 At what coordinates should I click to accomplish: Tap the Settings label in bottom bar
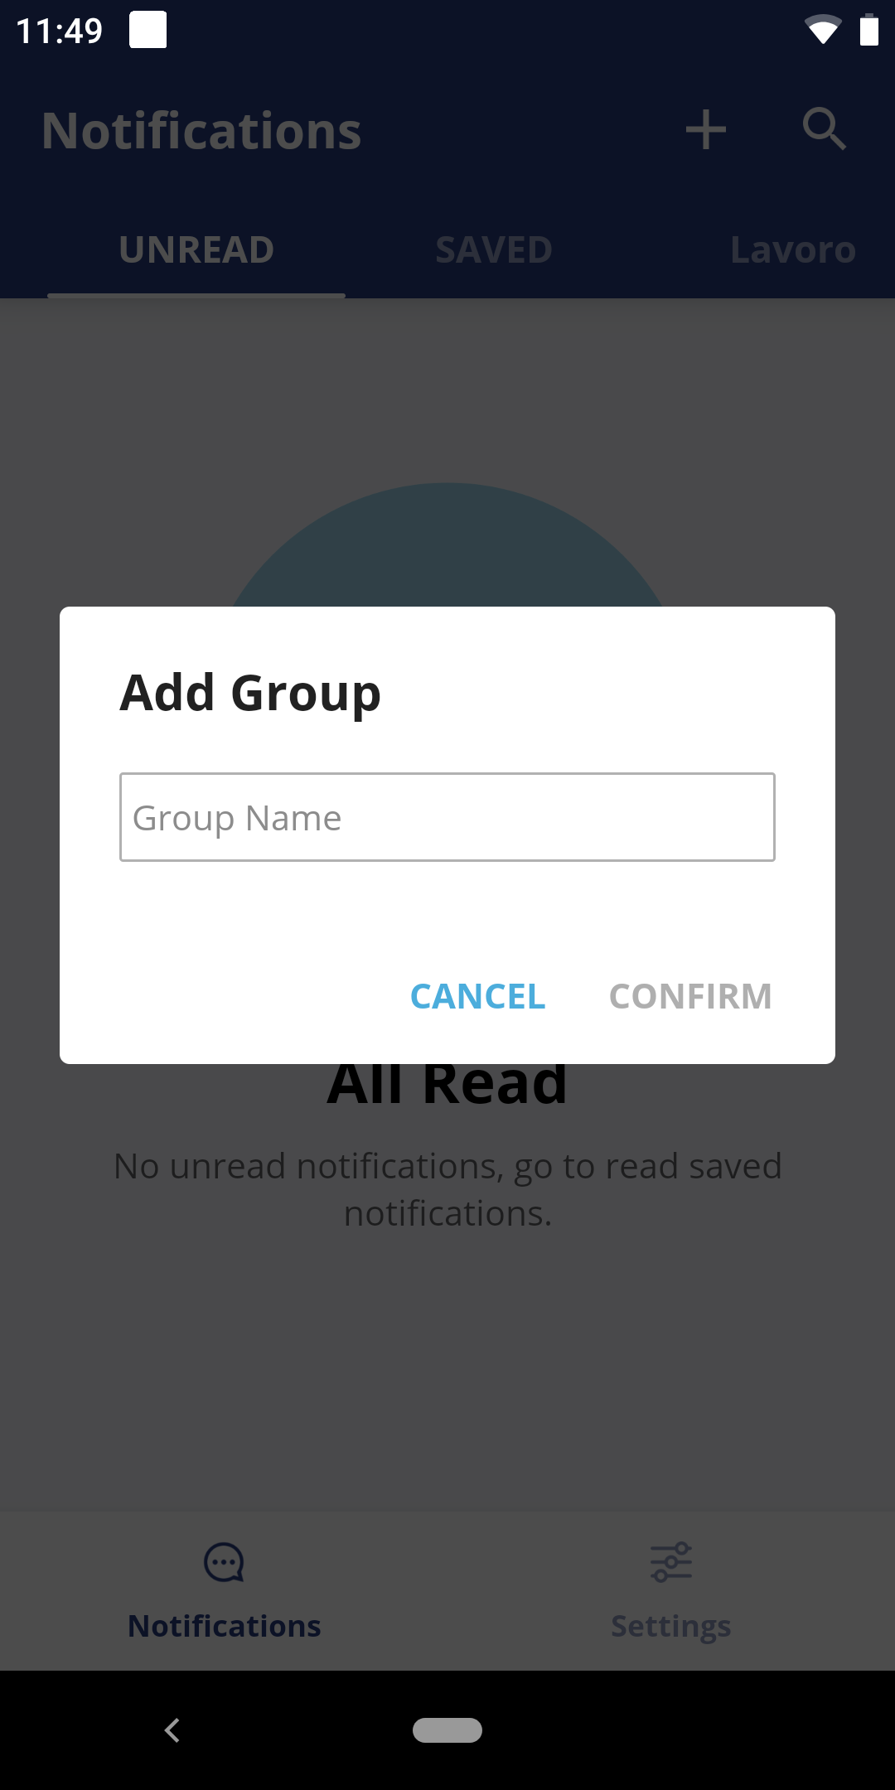[671, 1627]
